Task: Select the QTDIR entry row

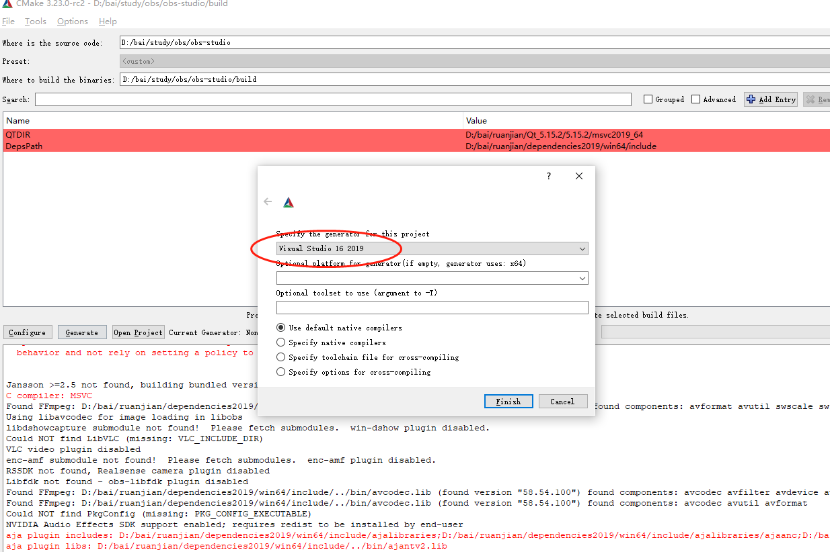Action: [416, 135]
